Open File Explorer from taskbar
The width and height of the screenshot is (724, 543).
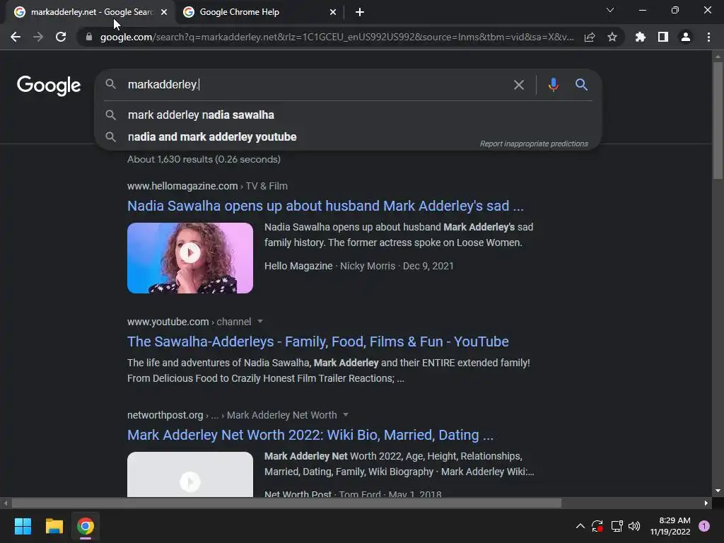coord(54,526)
